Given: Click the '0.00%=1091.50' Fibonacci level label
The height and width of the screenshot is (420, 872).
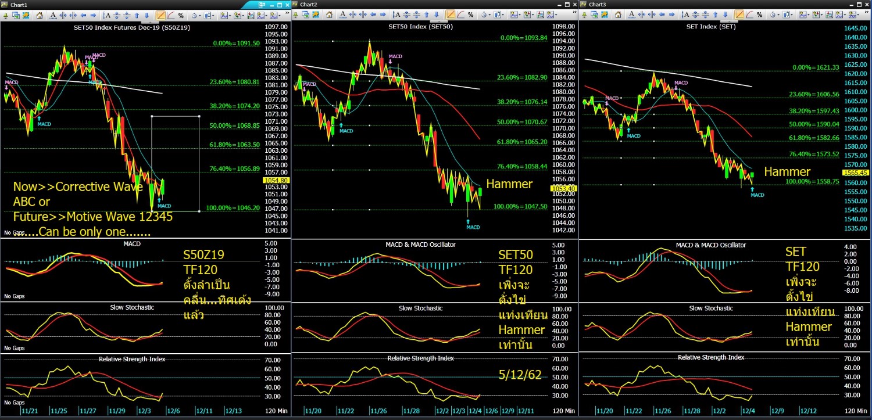Looking at the screenshot, I should (236, 43).
